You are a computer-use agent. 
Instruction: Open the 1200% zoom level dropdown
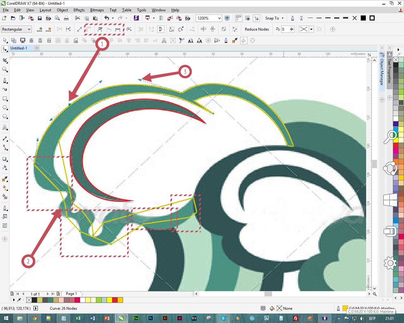[209, 18]
